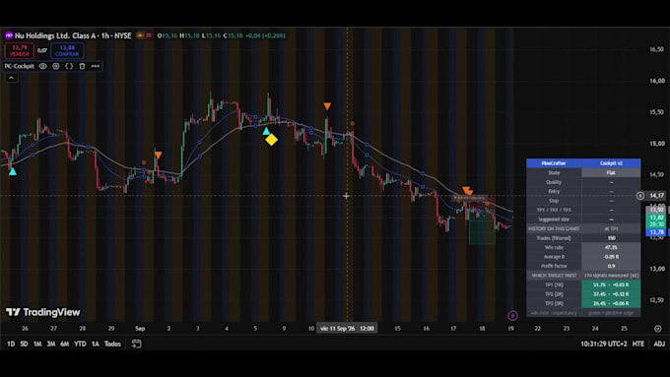Set chart range to 5D
Image resolution: width=670 pixels, height=377 pixels.
(x=24, y=344)
